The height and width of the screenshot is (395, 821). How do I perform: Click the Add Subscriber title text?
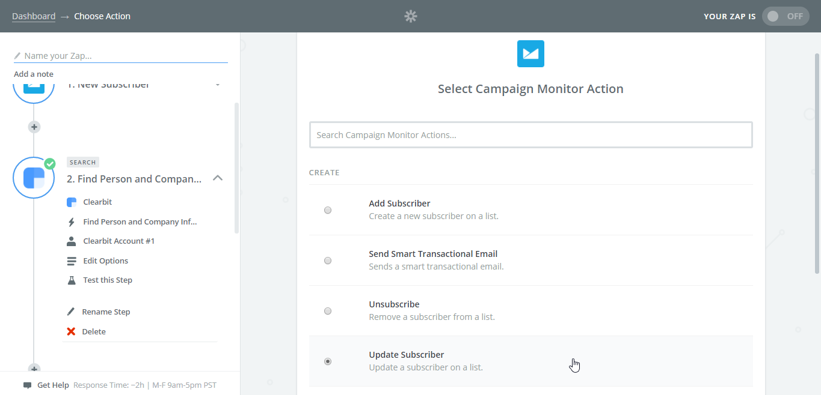coord(399,204)
